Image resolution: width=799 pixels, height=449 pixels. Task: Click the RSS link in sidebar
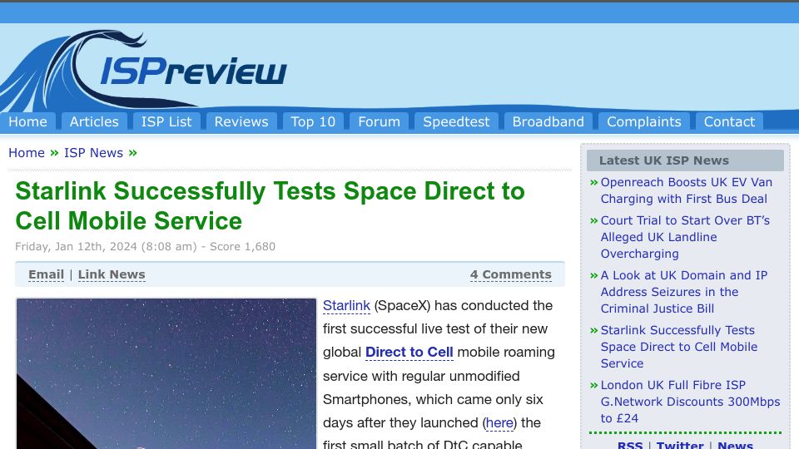pyautogui.click(x=630, y=445)
